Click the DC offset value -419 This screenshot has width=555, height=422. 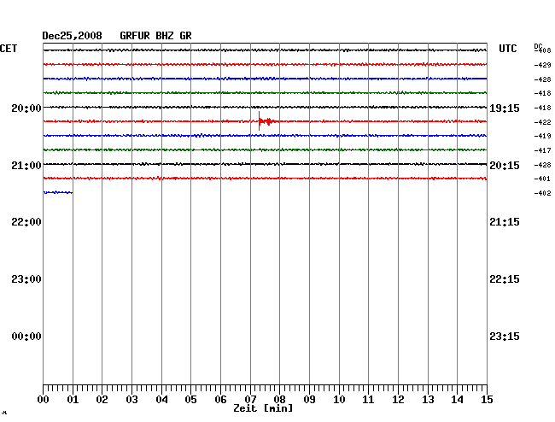[x=542, y=136]
